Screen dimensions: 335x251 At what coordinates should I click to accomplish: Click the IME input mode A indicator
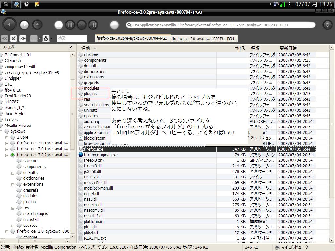(289, 4)
